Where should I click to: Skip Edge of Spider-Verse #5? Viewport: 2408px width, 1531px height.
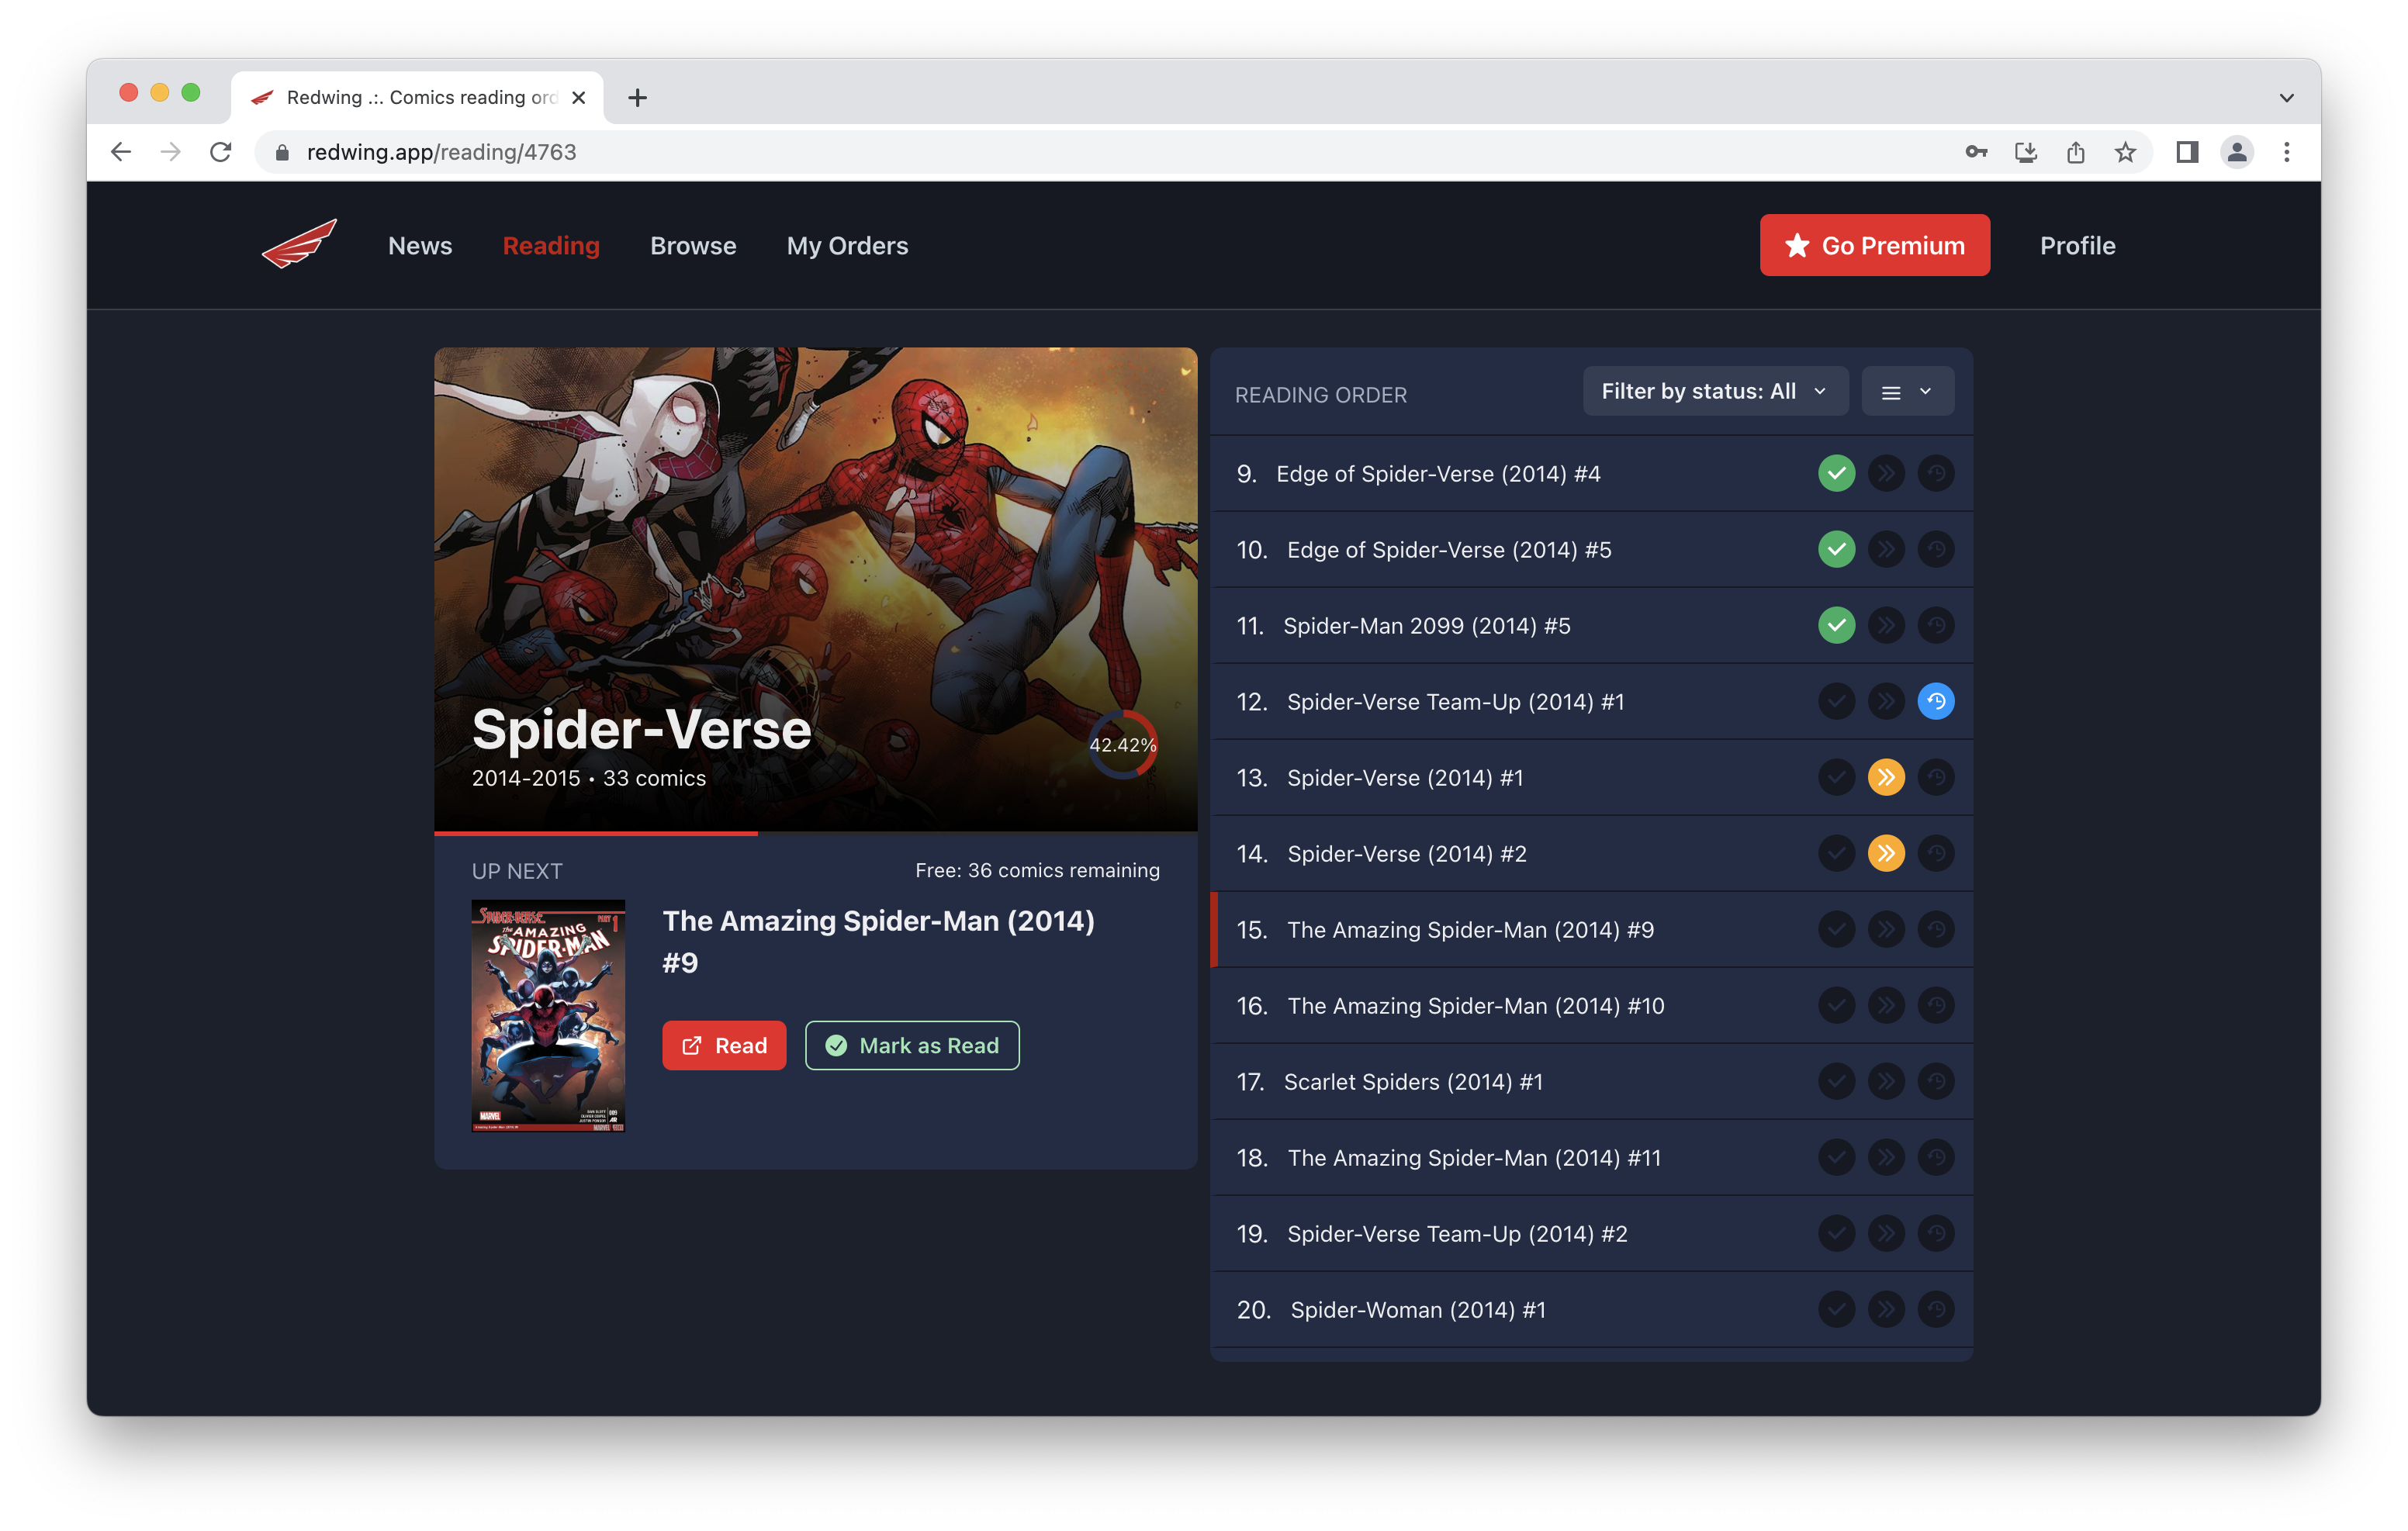click(1886, 549)
